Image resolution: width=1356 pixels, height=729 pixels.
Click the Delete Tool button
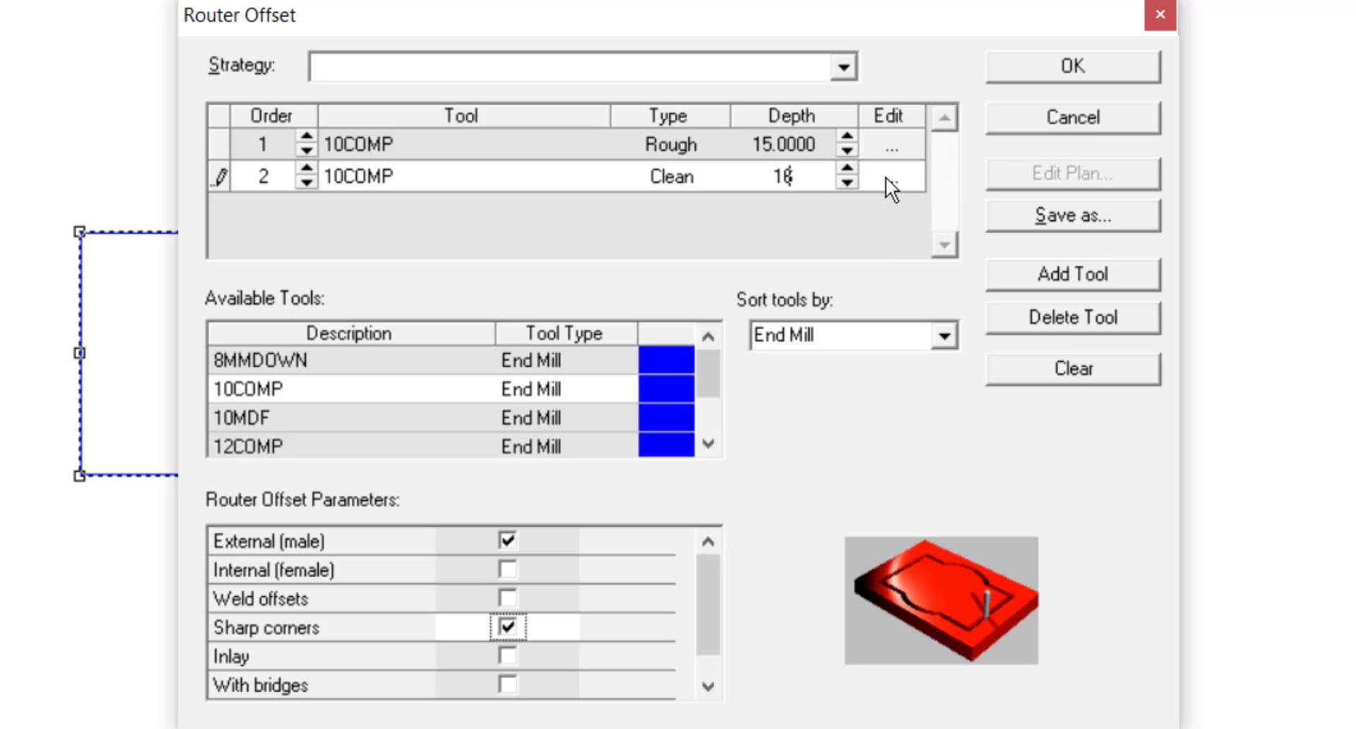pyautogui.click(x=1073, y=317)
